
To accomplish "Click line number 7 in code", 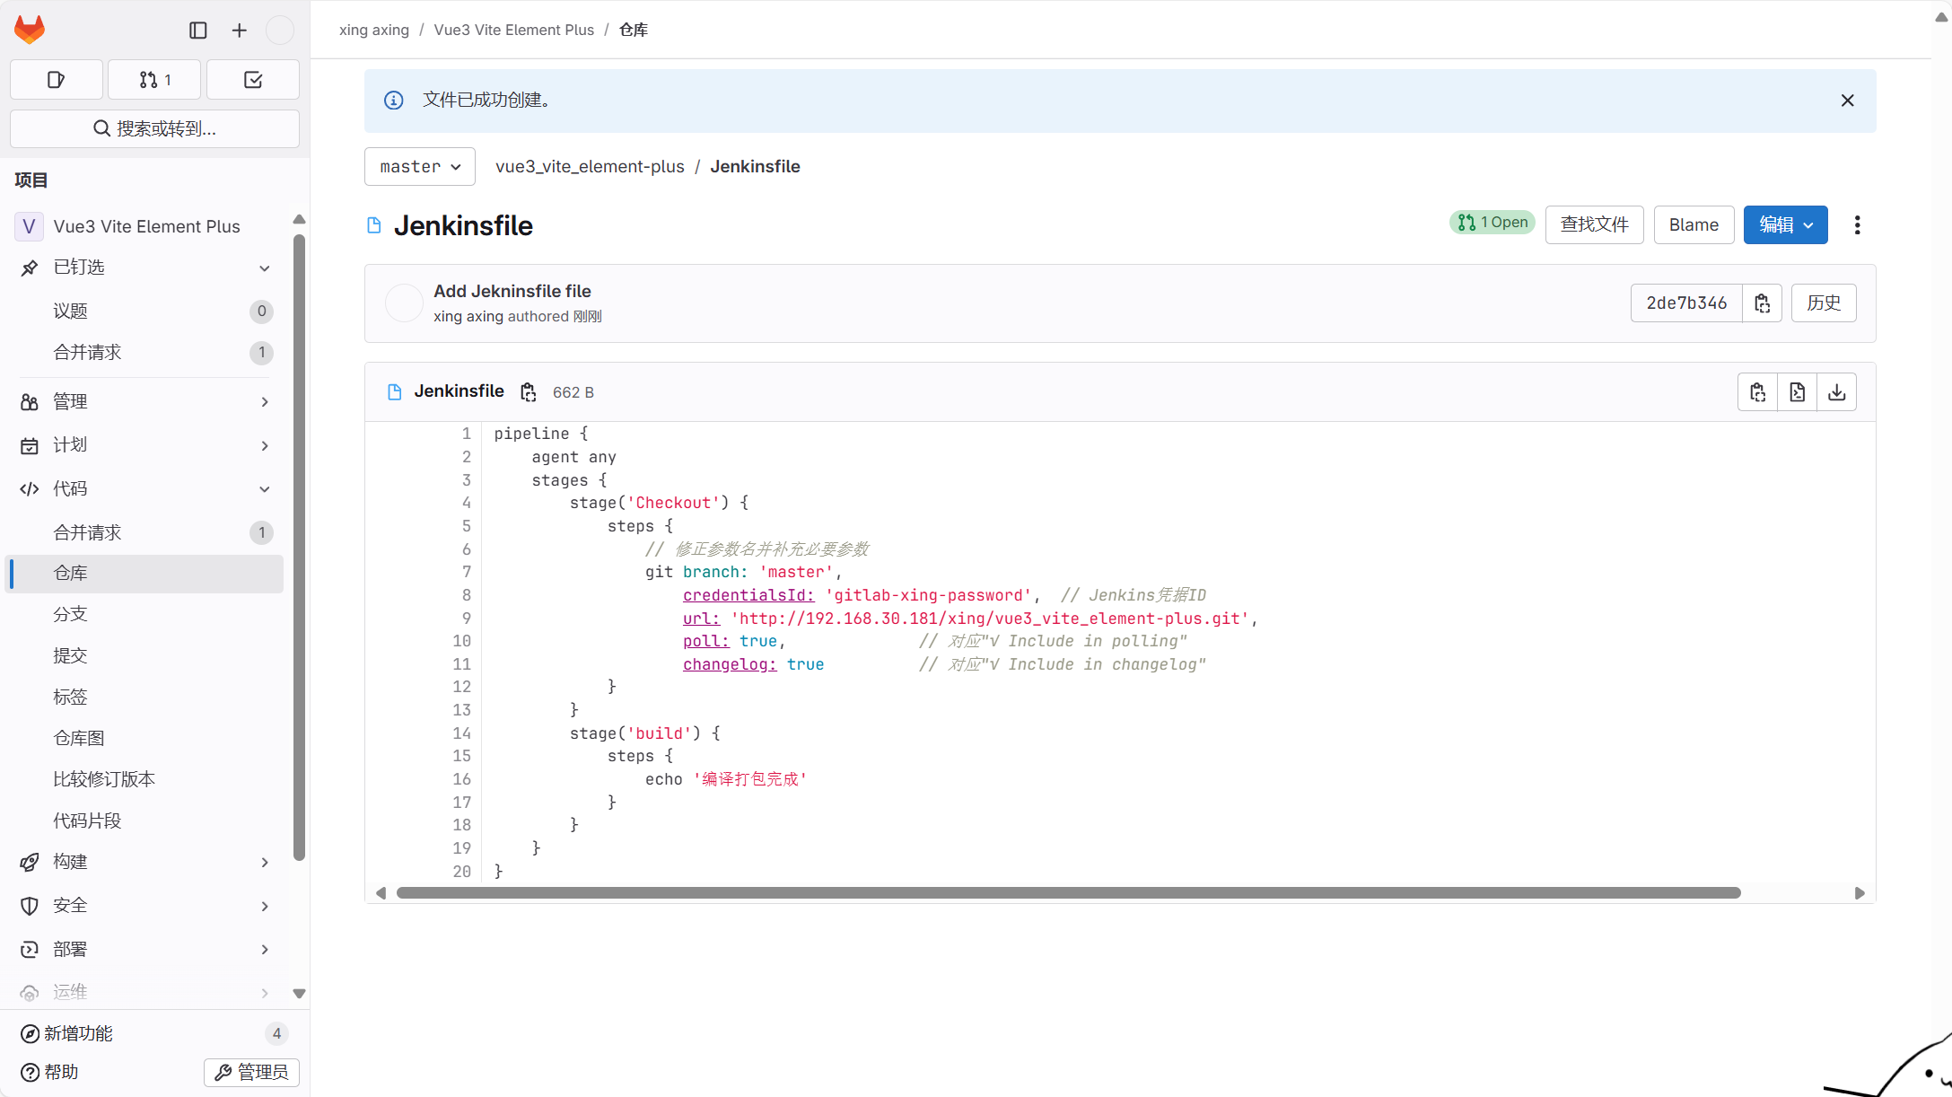I will 467,573.
